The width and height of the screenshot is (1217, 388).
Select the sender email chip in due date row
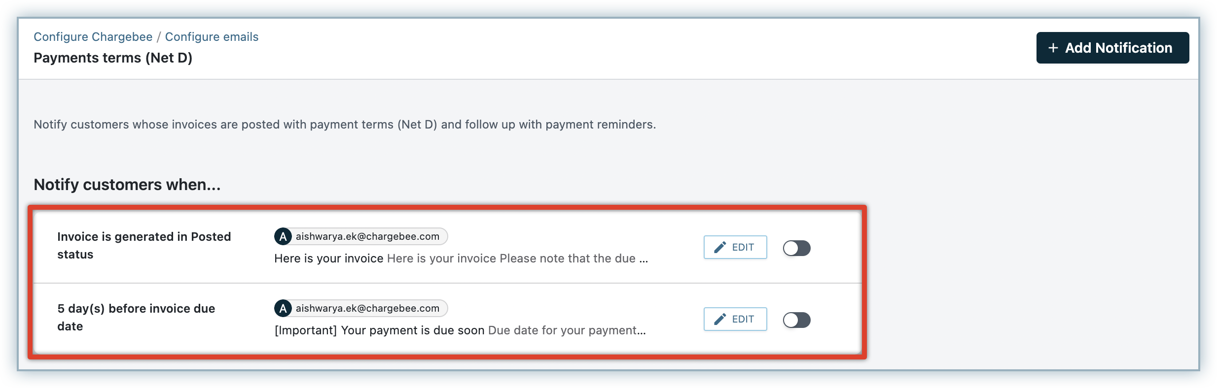(367, 308)
